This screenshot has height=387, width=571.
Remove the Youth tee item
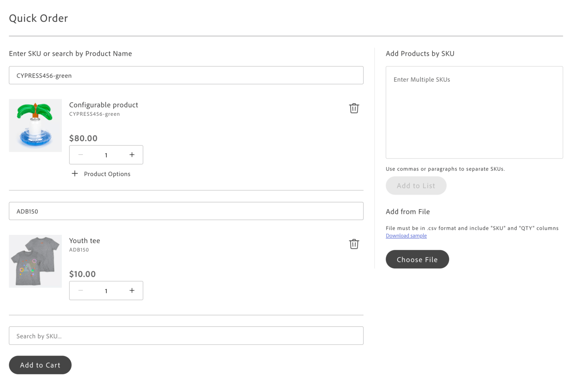(354, 244)
